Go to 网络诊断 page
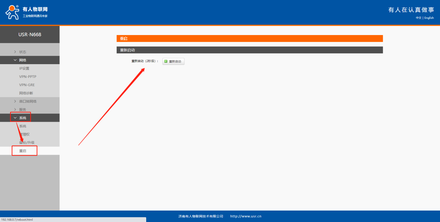This screenshot has height=222, width=440. [26, 93]
